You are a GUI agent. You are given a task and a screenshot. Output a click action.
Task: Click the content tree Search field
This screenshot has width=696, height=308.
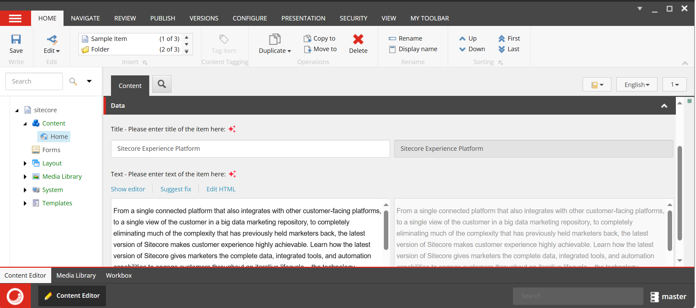(x=34, y=81)
